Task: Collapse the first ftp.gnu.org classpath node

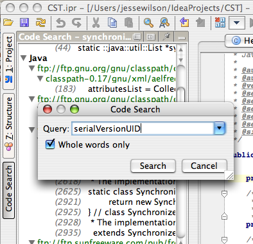Action: 32,68
